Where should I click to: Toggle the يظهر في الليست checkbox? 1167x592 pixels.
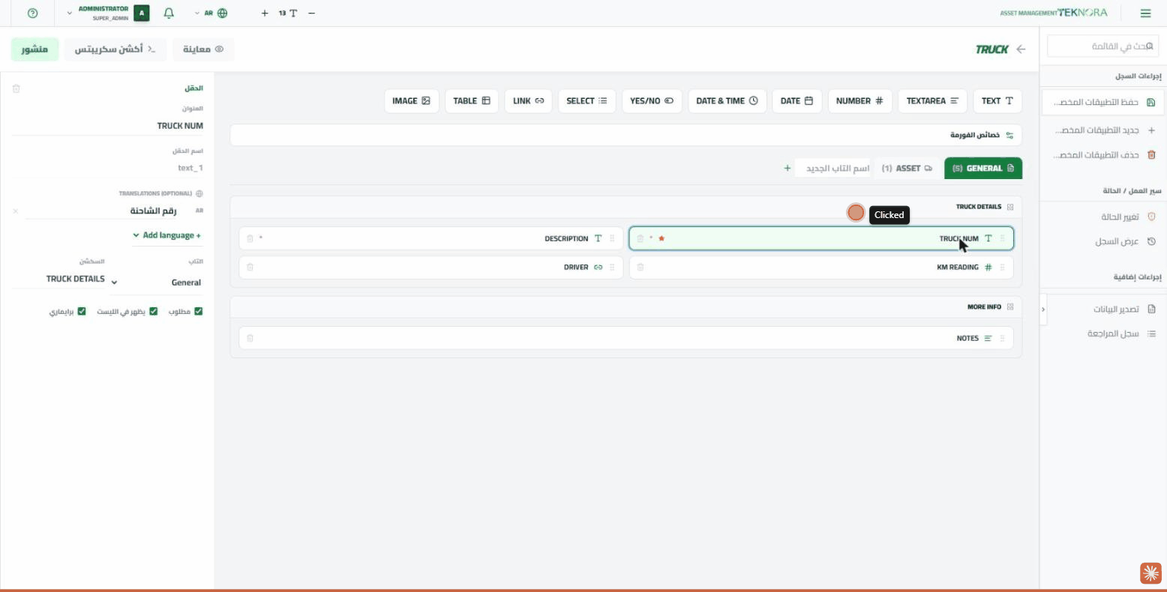(154, 311)
